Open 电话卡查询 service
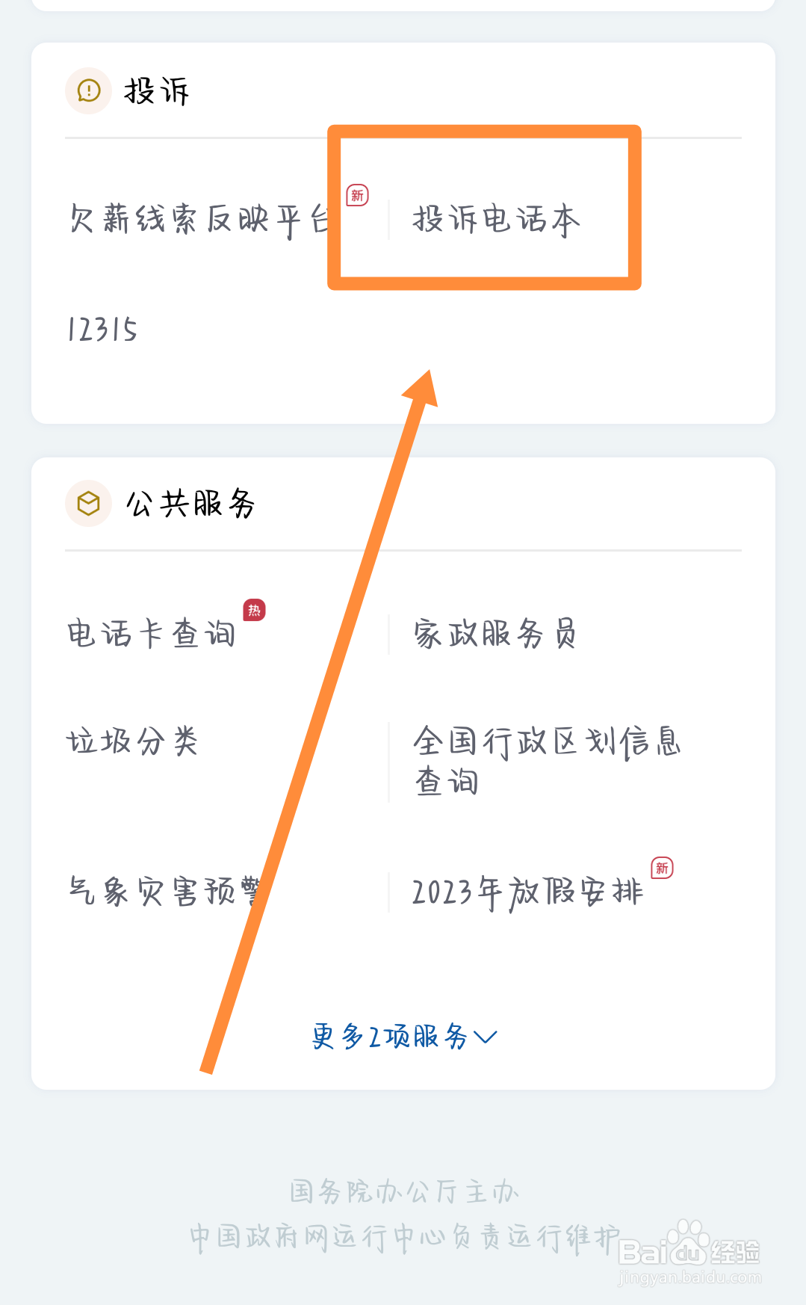Viewport: 806px width, 1305px height. [152, 634]
